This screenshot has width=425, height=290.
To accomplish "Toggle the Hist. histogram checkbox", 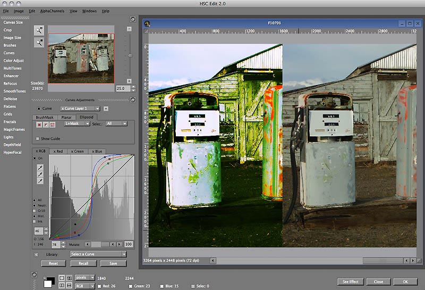I will point(35,216).
